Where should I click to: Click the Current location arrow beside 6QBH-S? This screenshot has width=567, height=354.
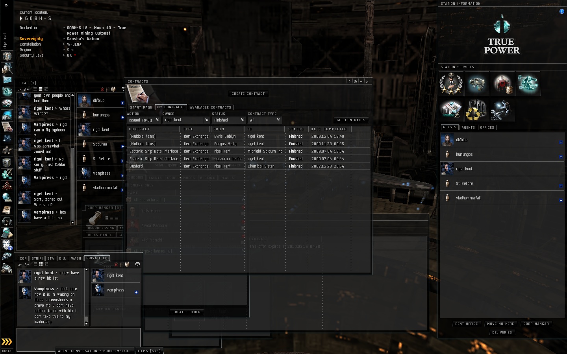coord(21,18)
